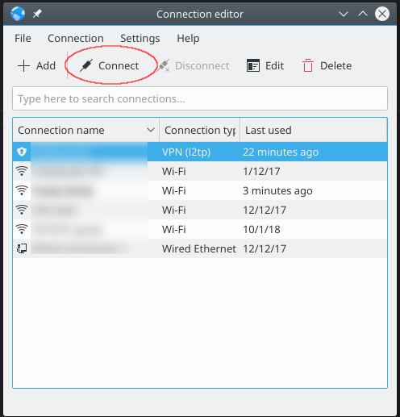Screen dimensions: 400x417
Task: Focus the search connections input field
Action: (200, 98)
